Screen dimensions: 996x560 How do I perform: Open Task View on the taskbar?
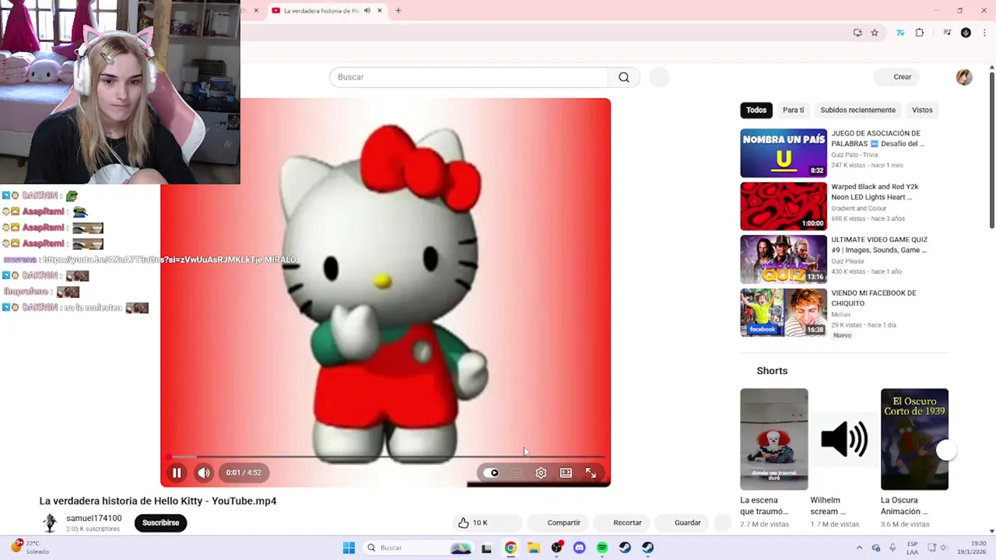pos(486,548)
